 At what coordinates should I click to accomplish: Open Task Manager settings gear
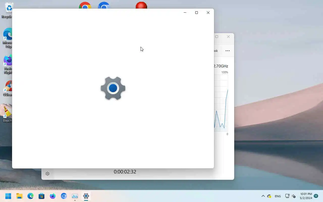point(47,174)
